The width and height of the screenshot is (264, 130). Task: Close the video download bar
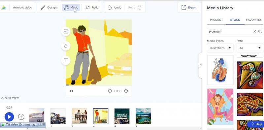(44, 124)
